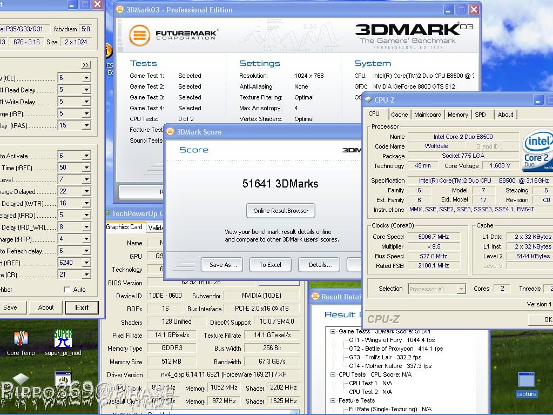Select the Graphics Card tab in GPU-Z
Viewport: 553px width, 415px height.
coord(124,227)
